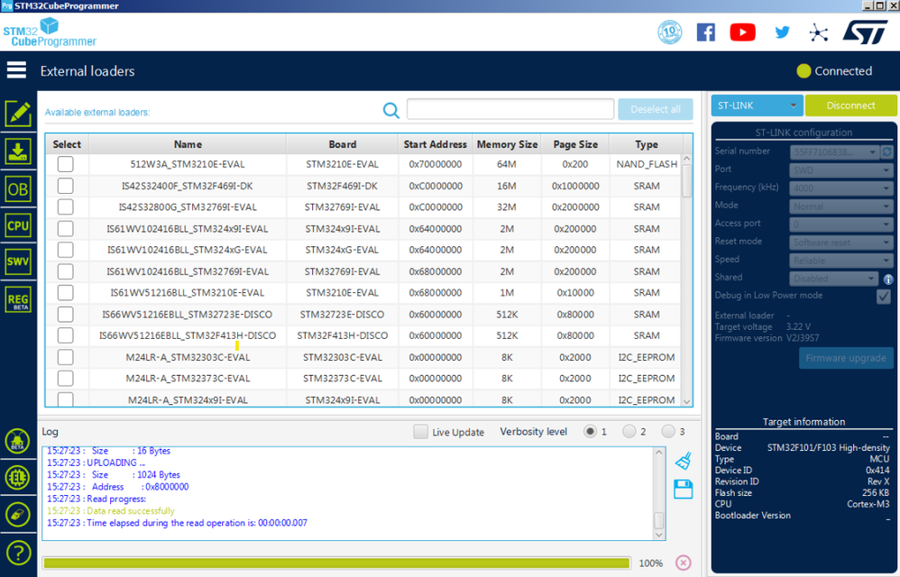Sort by Start Address column header
Image resolution: width=900 pixels, height=577 pixels.
(435, 144)
